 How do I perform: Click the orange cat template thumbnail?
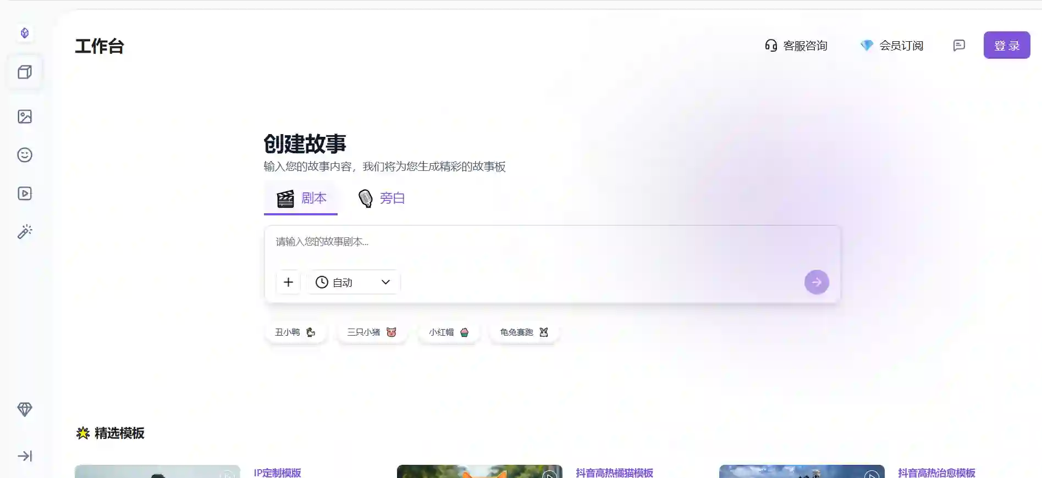(x=479, y=472)
